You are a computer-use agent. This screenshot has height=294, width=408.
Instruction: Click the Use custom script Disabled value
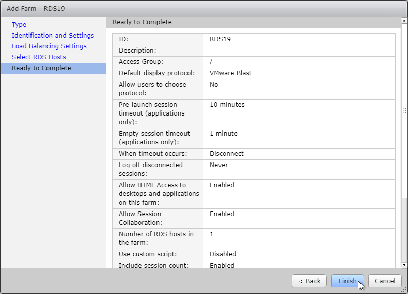(x=223, y=254)
